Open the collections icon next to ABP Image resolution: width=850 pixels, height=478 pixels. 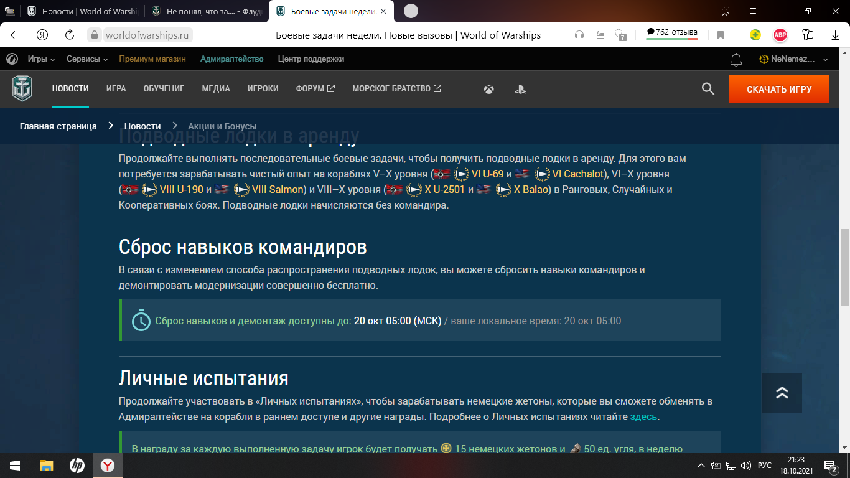pyautogui.click(x=808, y=35)
